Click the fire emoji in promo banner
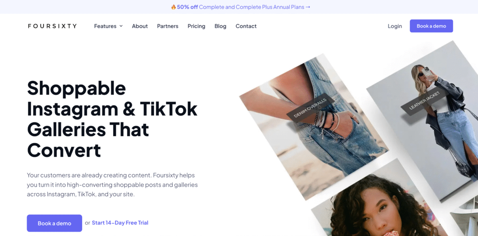This screenshot has height=236, width=478. [x=173, y=7]
